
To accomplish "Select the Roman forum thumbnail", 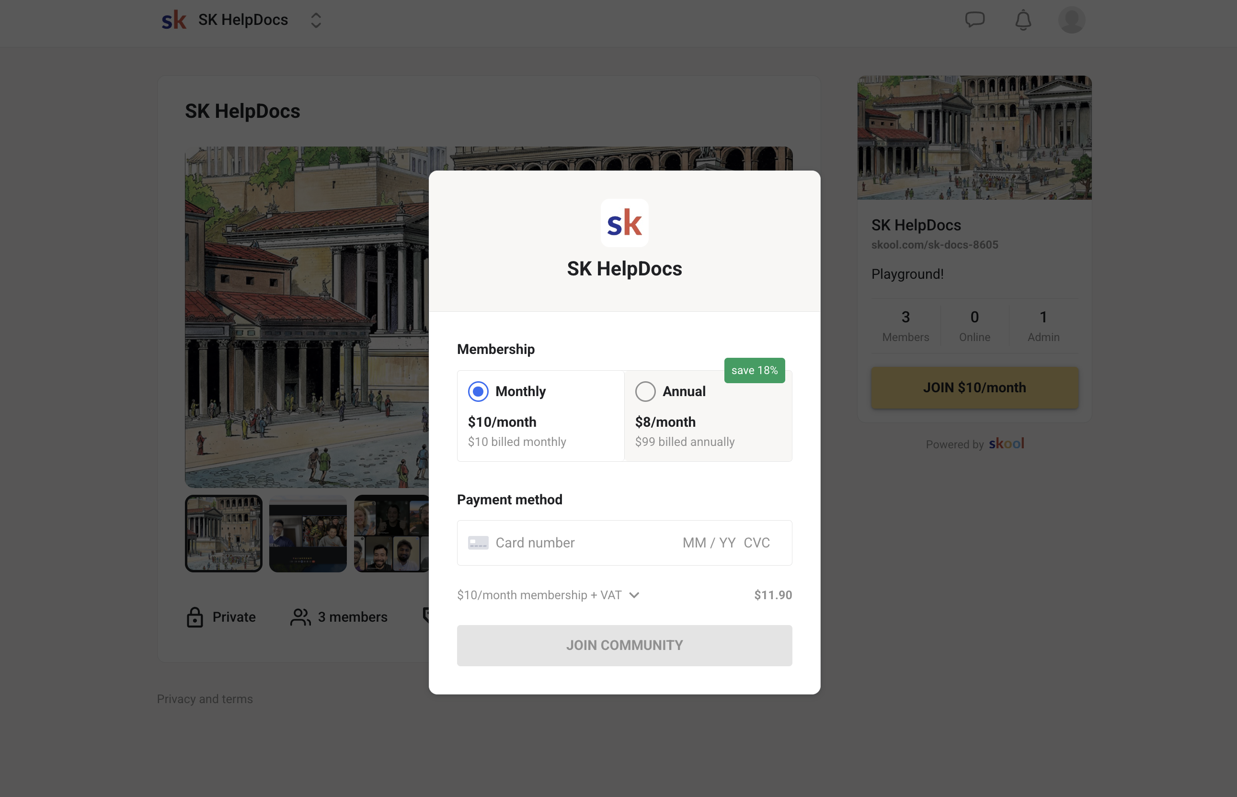I will (x=224, y=533).
